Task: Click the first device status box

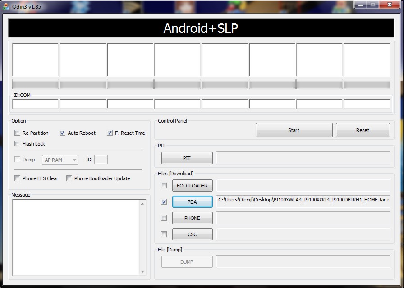Action: [x=36, y=59]
